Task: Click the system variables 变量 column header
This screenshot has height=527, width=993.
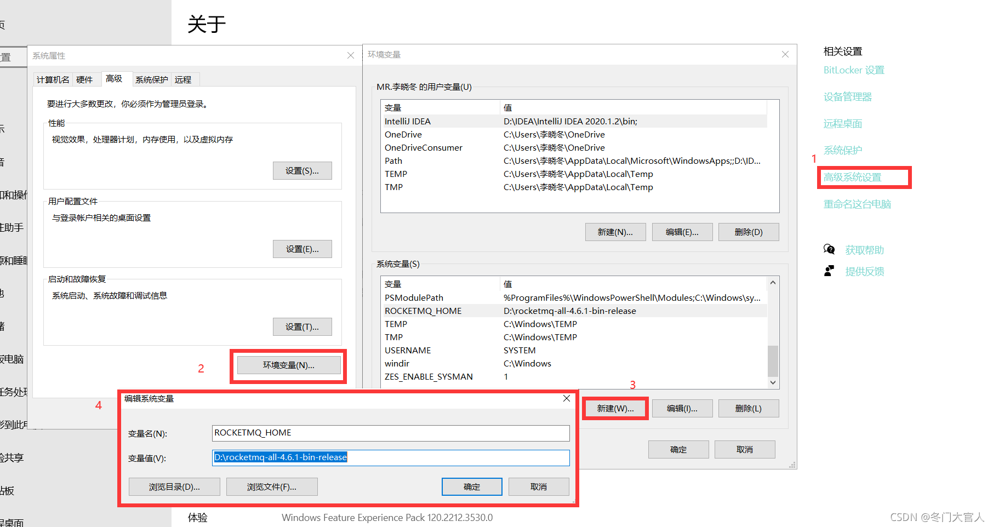Action: pos(441,284)
